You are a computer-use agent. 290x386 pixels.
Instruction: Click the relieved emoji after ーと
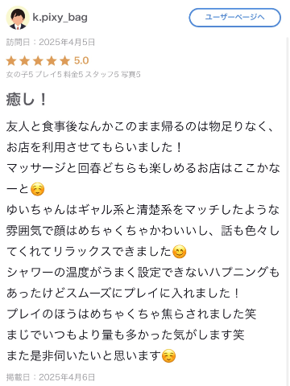pos(37,189)
